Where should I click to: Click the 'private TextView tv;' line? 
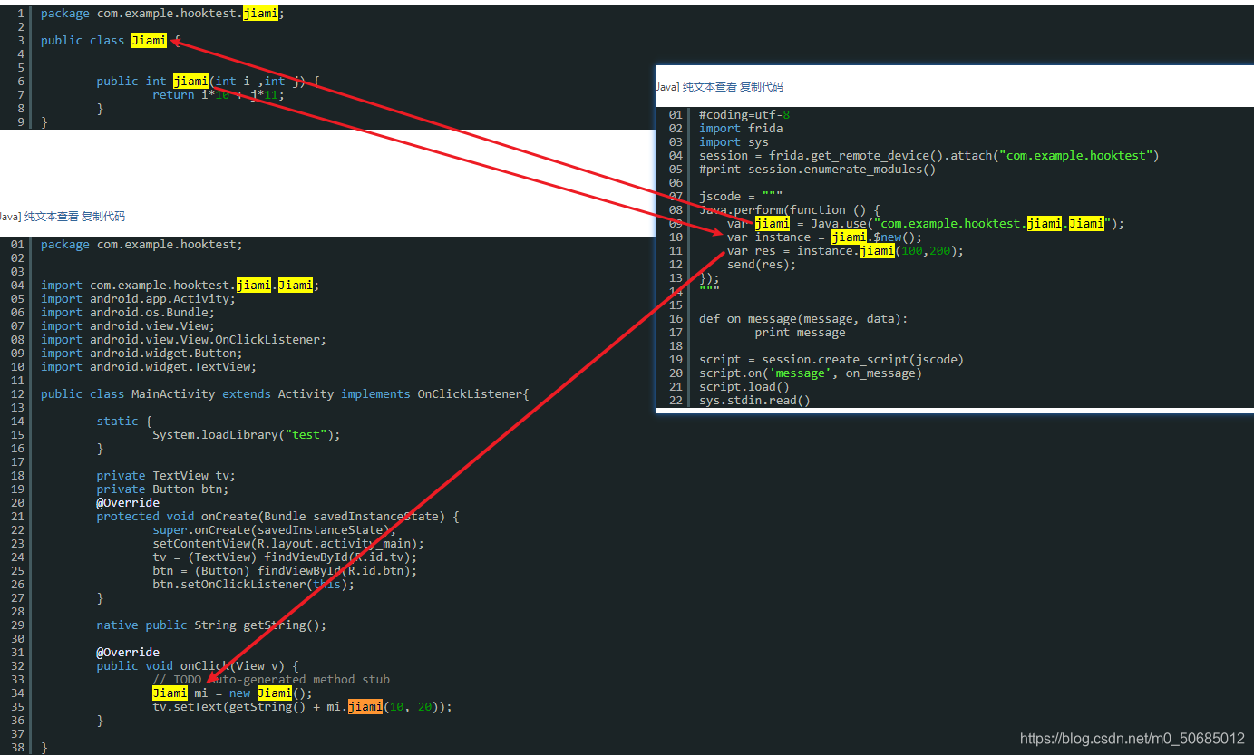pos(166,476)
